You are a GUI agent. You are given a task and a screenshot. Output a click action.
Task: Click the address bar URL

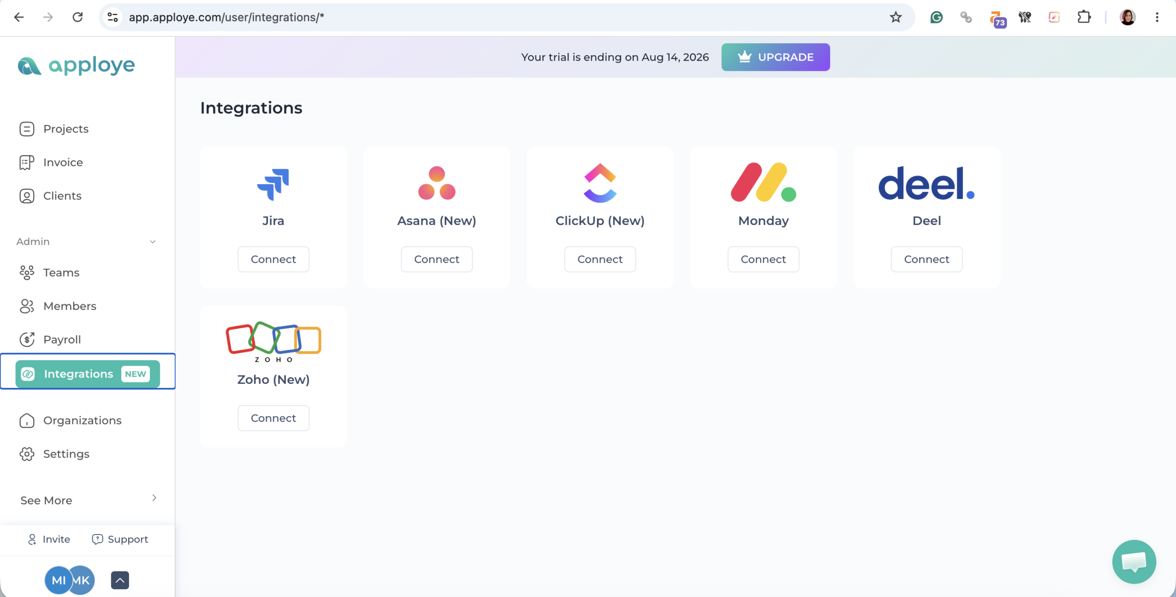pyautogui.click(x=226, y=17)
